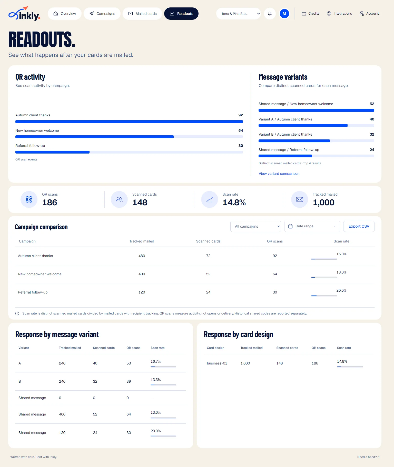Viewport: 394px width, 467px height.
Task: Expand the Terra & Pine workspace selector
Action: tap(239, 14)
